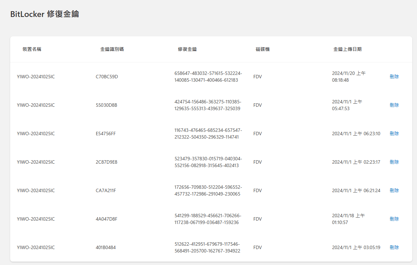The width and height of the screenshot is (417, 265).
Task: Click 刪除 for key 4A047D8F
Action: (x=395, y=219)
